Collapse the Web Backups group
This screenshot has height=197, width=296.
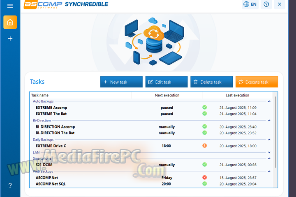tap(269, 172)
